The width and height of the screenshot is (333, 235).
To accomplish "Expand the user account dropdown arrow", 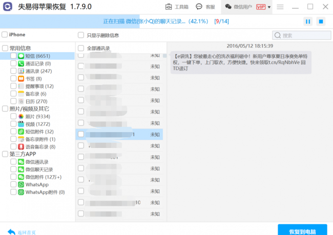I will [x=269, y=7].
